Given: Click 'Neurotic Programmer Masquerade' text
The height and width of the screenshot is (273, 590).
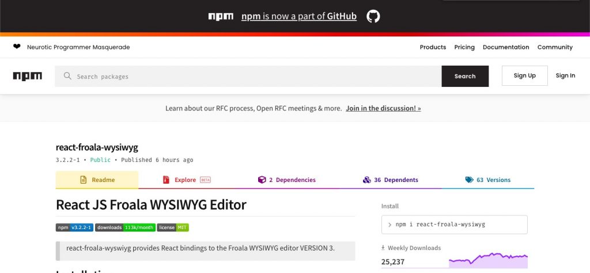Looking at the screenshot, I should click(78, 47).
